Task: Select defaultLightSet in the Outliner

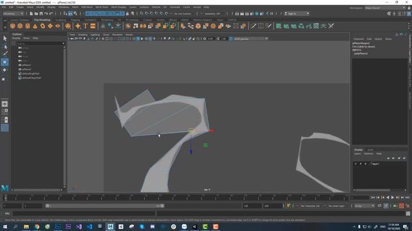Action: pos(31,74)
